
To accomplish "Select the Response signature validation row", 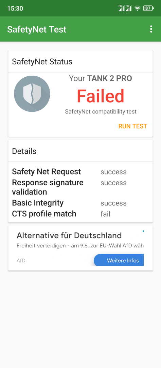I will click(80, 187).
